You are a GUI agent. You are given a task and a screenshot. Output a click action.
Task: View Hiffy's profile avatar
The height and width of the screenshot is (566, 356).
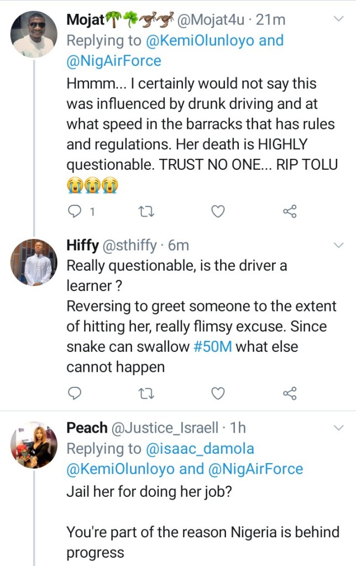(x=34, y=262)
